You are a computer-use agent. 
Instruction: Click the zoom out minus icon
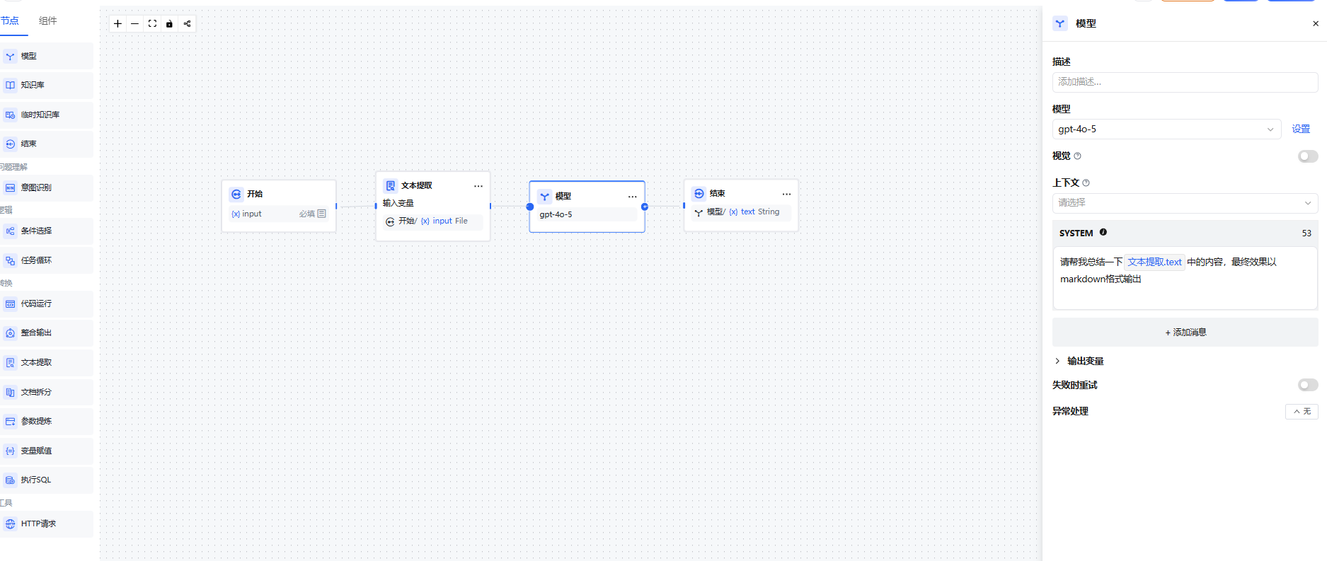tap(134, 23)
